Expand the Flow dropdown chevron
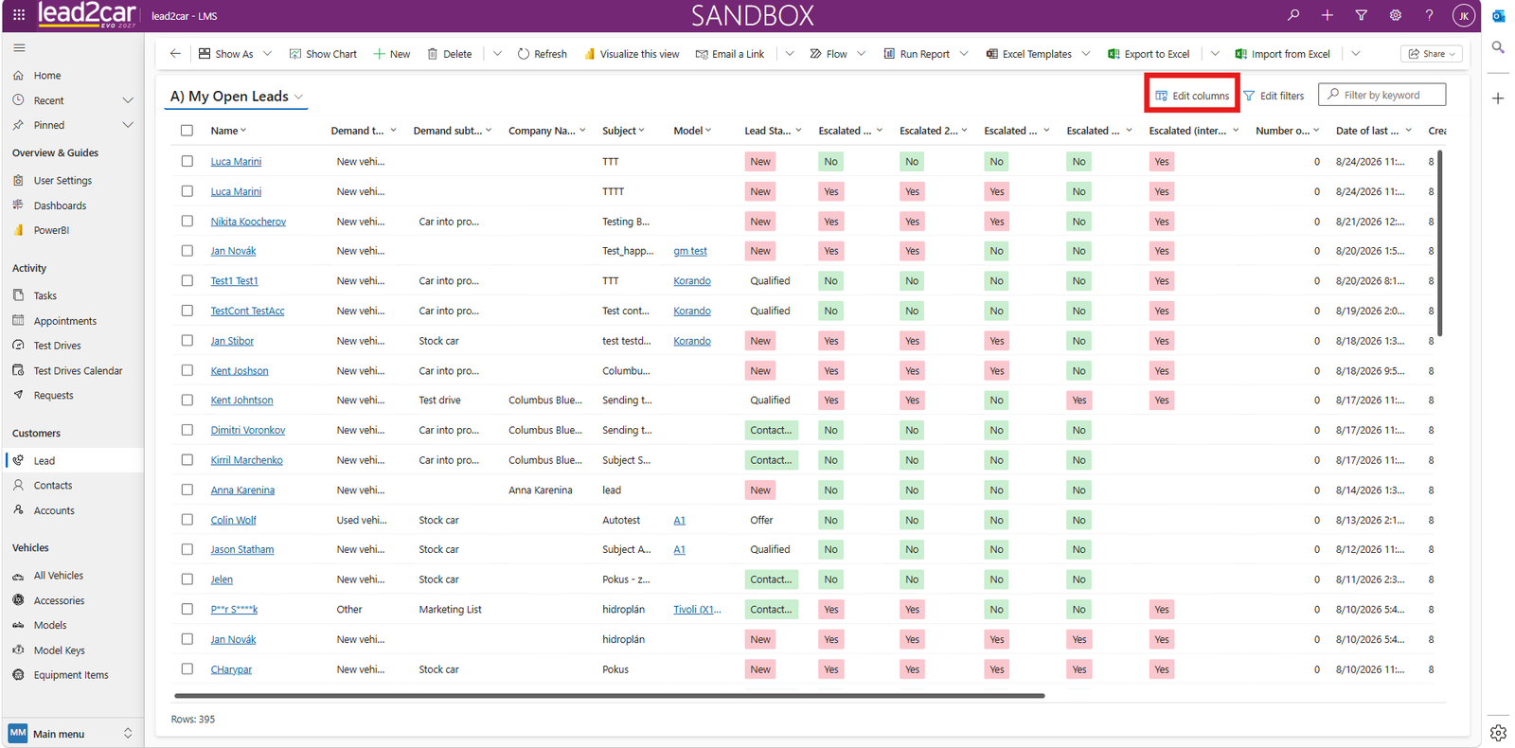 click(x=861, y=54)
